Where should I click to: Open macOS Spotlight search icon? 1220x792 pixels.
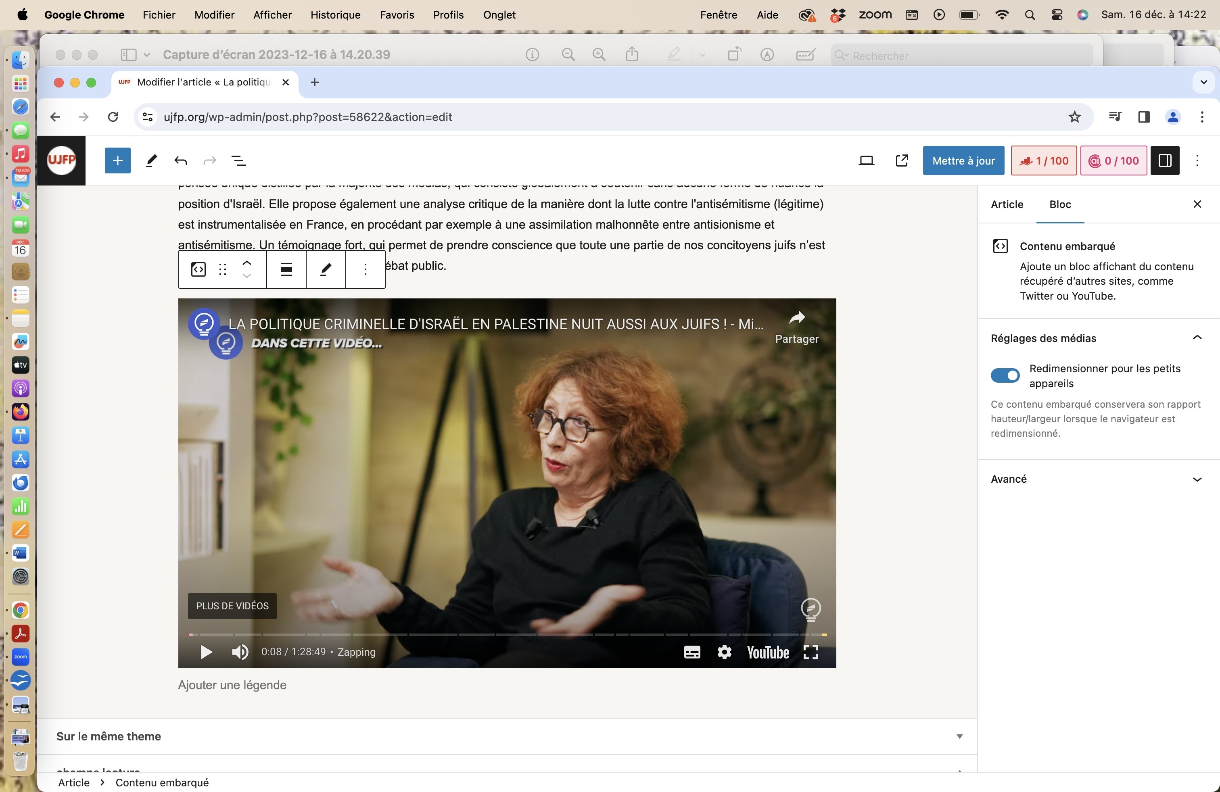point(1030,15)
